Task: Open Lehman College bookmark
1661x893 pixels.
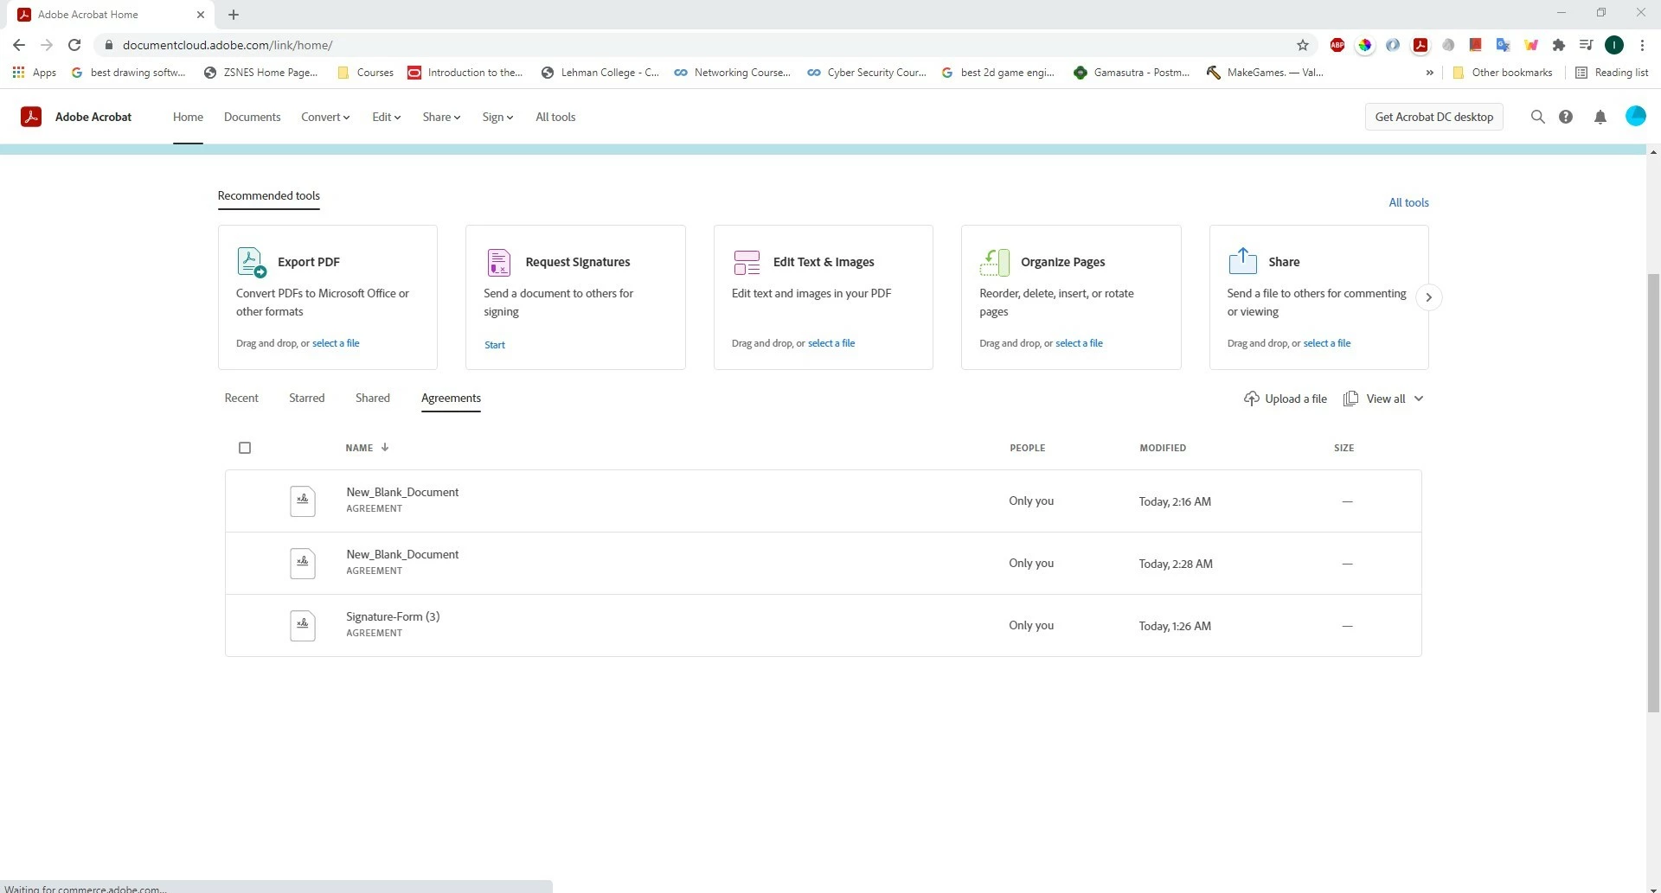Action: (x=600, y=73)
